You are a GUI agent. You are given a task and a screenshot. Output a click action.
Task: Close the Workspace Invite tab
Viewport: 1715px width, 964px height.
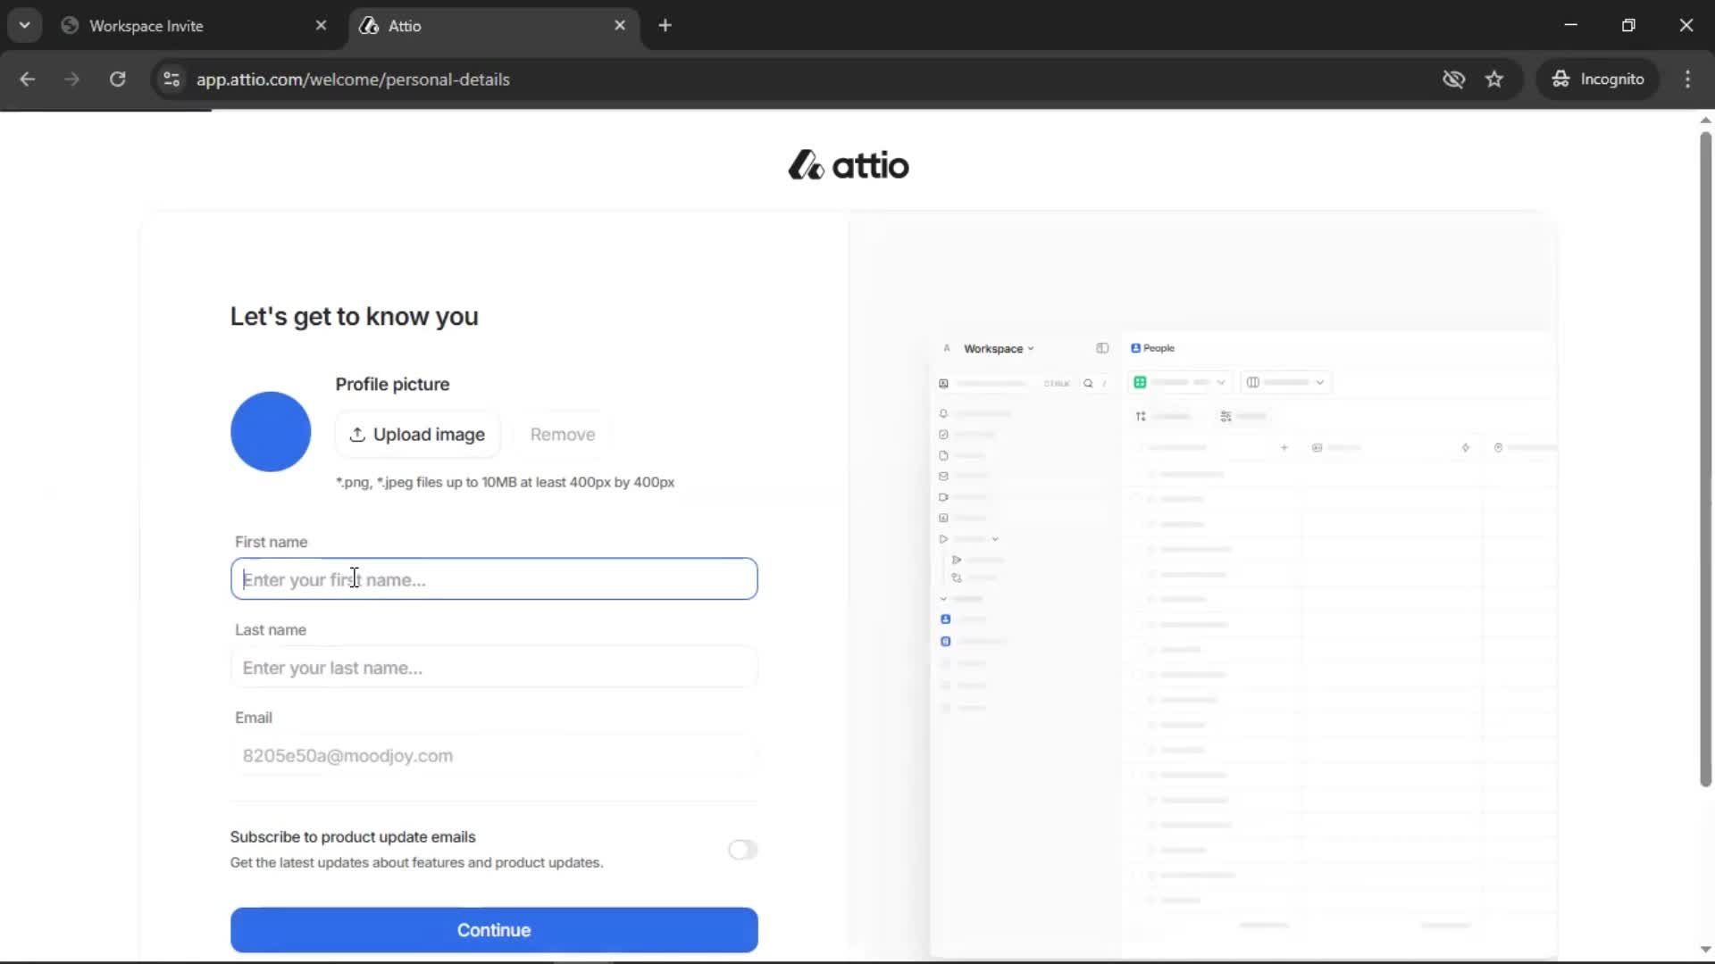[321, 26]
